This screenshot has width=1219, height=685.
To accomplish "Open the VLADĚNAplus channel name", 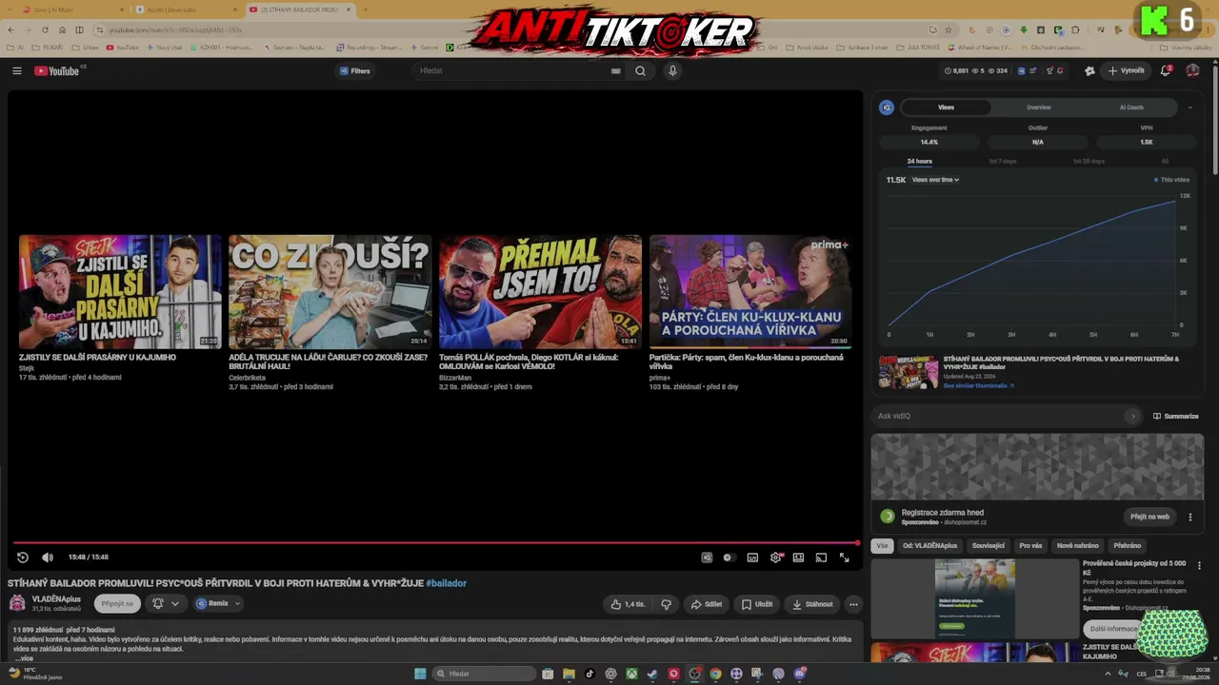I will [56, 599].
